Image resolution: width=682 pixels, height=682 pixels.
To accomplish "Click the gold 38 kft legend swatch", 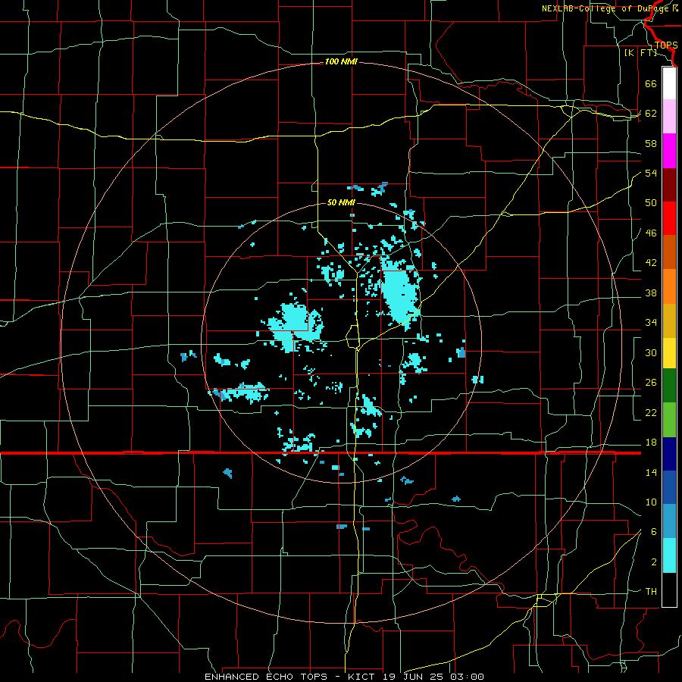I will point(669,320).
